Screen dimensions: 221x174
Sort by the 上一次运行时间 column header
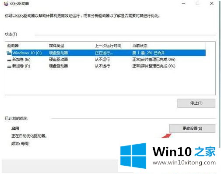click(112, 46)
